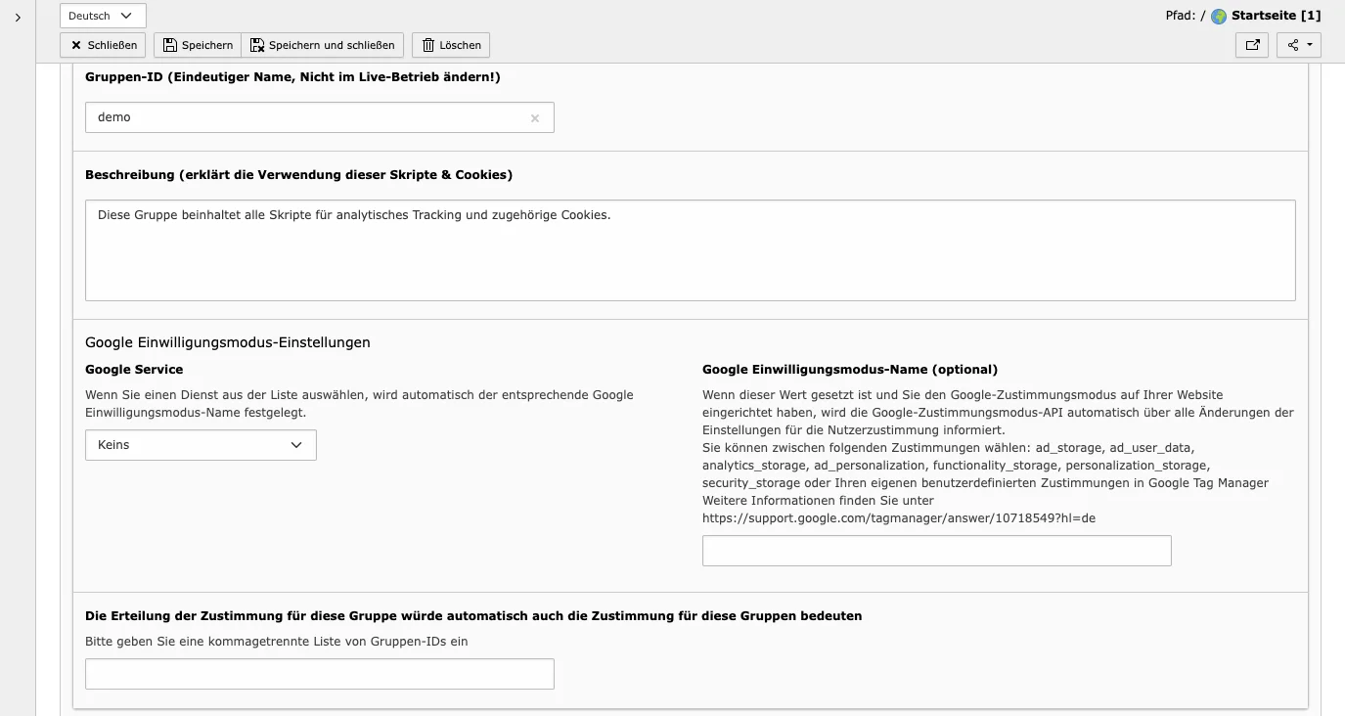Click inside the Beschreibung text area
The image size is (1345, 716).
(690, 249)
